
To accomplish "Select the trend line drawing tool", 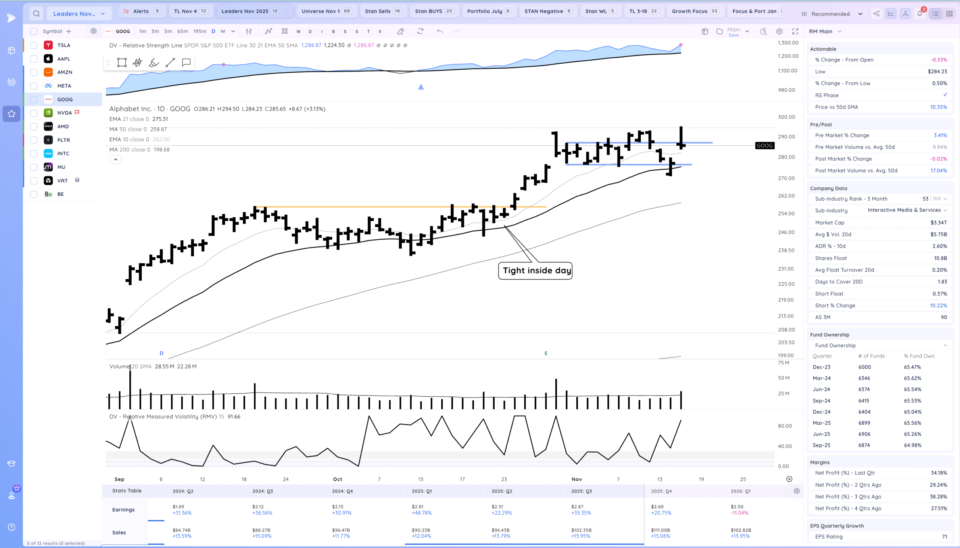I will 170,63.
